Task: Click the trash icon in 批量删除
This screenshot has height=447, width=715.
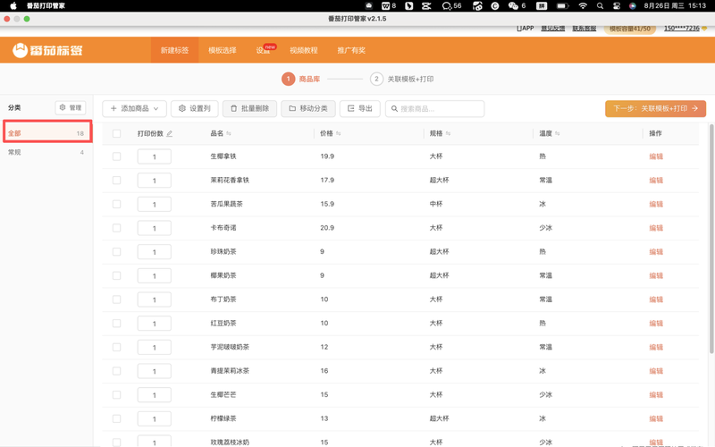Action: (234, 108)
